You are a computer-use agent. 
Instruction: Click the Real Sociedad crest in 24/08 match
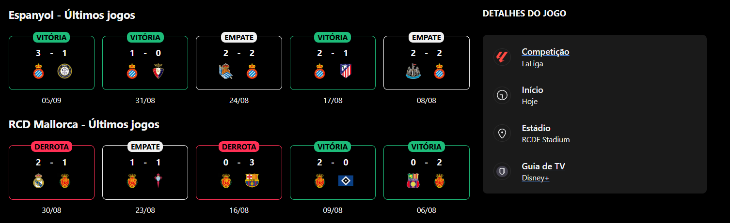tap(226, 72)
